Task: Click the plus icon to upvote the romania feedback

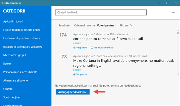Action: click(x=74, y=48)
